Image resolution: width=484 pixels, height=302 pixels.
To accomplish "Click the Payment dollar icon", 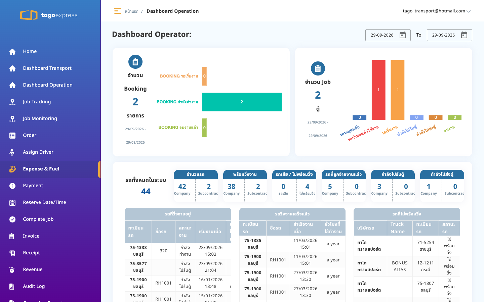I will pyautogui.click(x=12, y=186).
